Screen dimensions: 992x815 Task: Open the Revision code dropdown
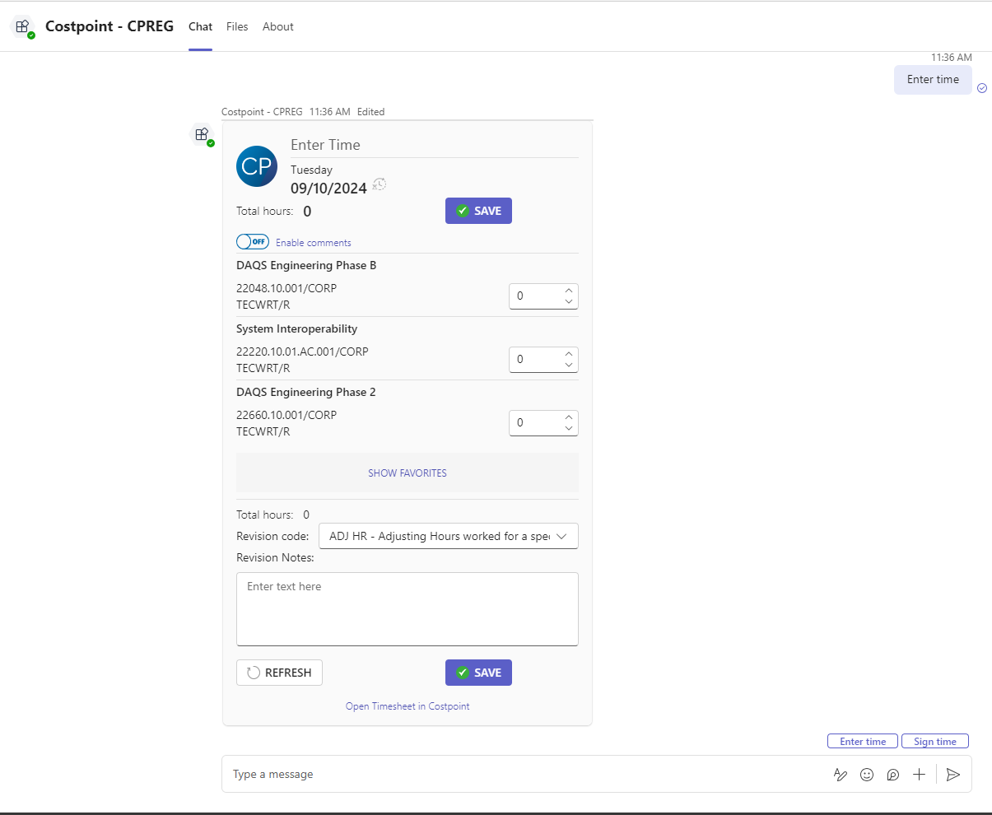tap(448, 536)
